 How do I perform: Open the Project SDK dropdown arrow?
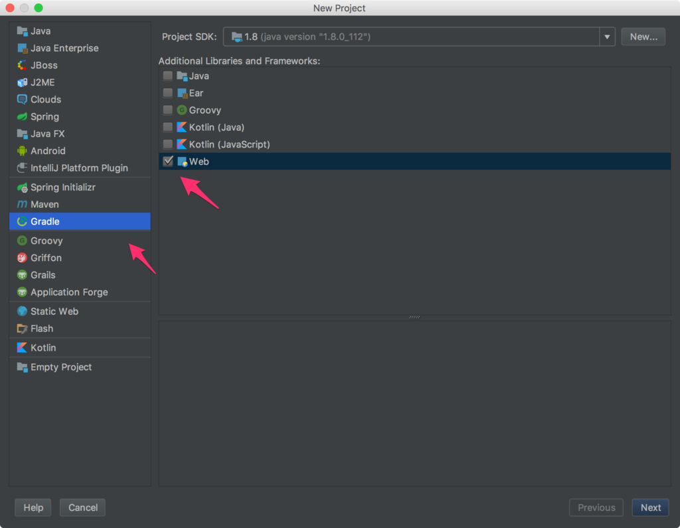point(607,37)
